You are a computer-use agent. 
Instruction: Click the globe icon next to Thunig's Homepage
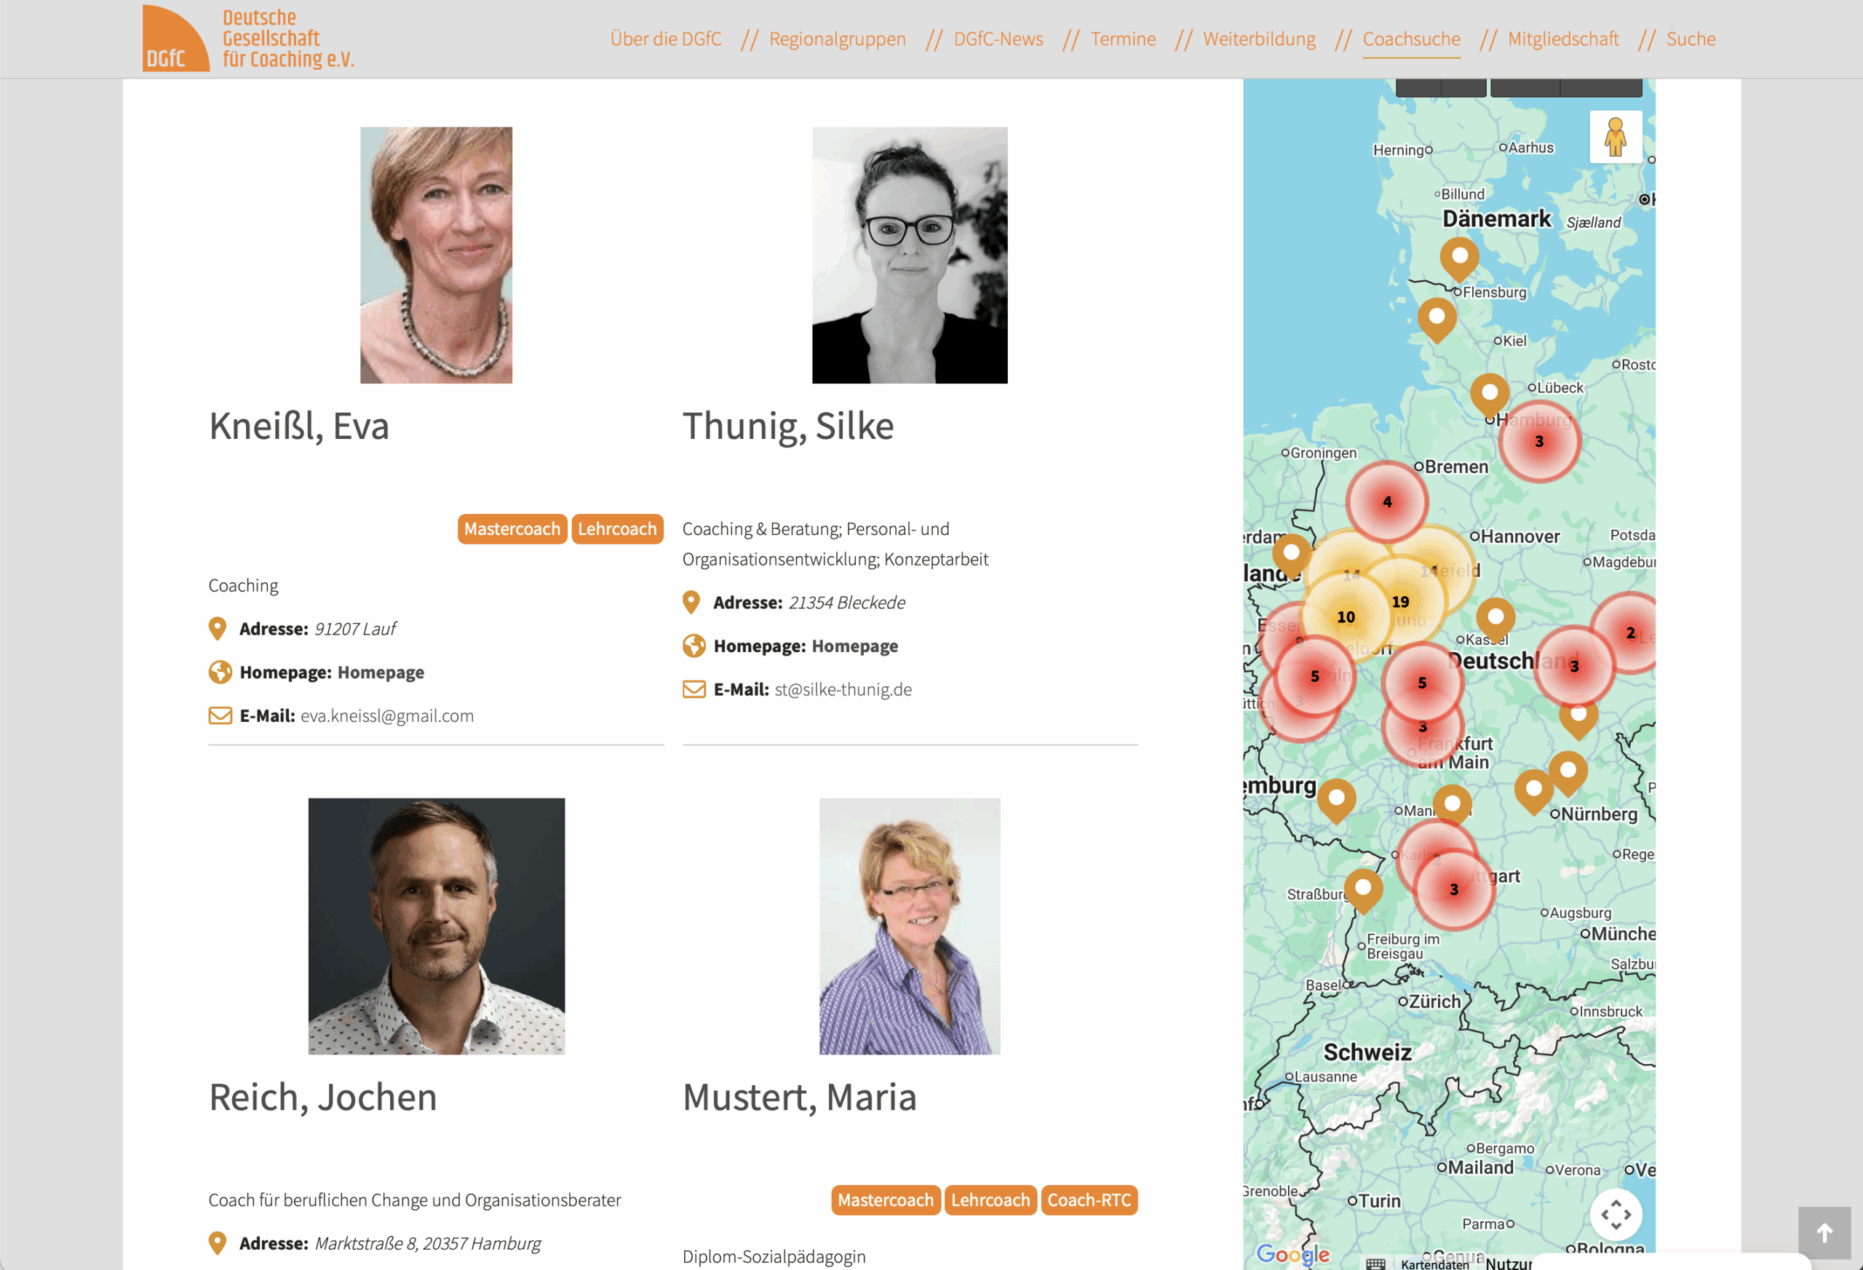coord(691,646)
